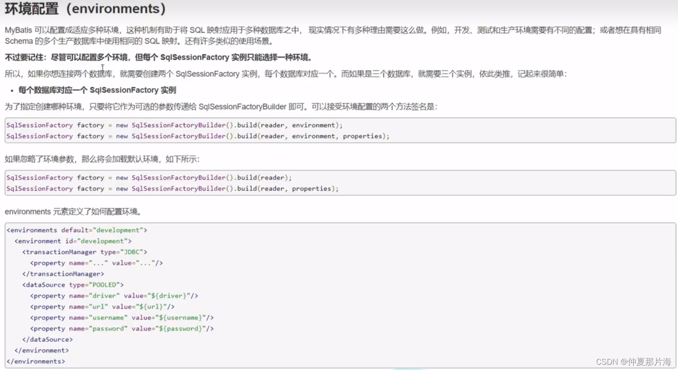678x370 pixels.
Task: Click code line ending build(reader, properties);
Action: pos(172,188)
